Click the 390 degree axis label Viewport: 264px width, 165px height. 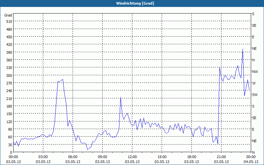tap(9, 52)
